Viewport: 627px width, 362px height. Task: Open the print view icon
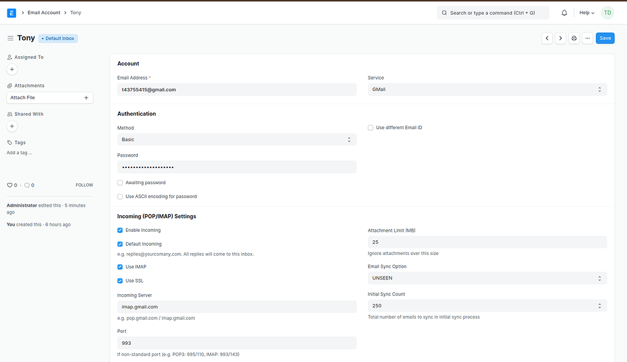click(574, 38)
